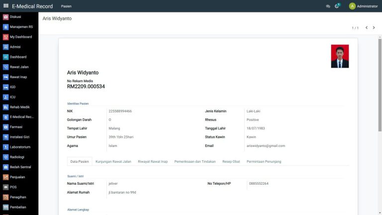
Task: Click address jl.bantaran no 99d
Action: (x=122, y=192)
